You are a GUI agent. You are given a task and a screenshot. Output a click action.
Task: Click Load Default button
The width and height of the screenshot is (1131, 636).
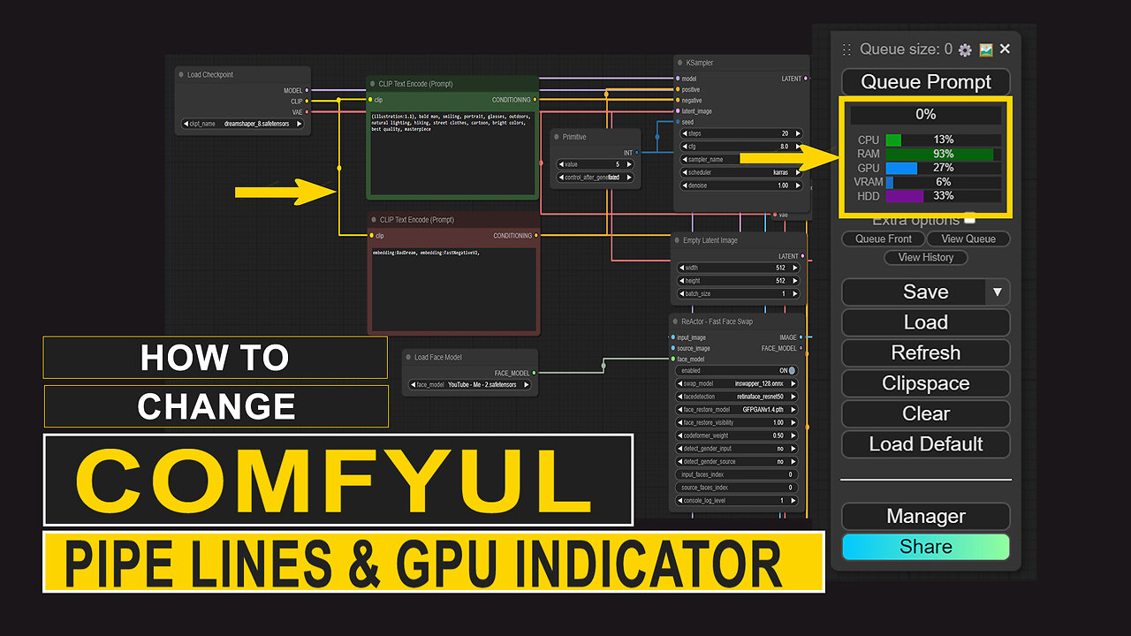pyautogui.click(x=926, y=444)
